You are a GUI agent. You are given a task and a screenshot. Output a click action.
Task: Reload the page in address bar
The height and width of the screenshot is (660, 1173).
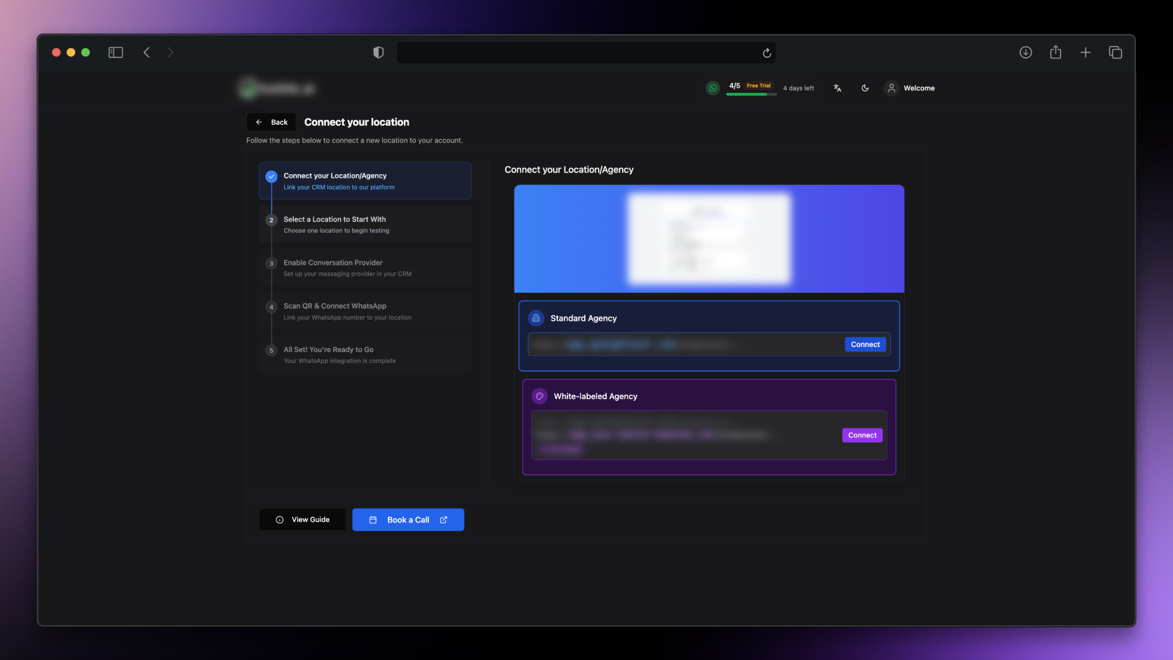[767, 53]
